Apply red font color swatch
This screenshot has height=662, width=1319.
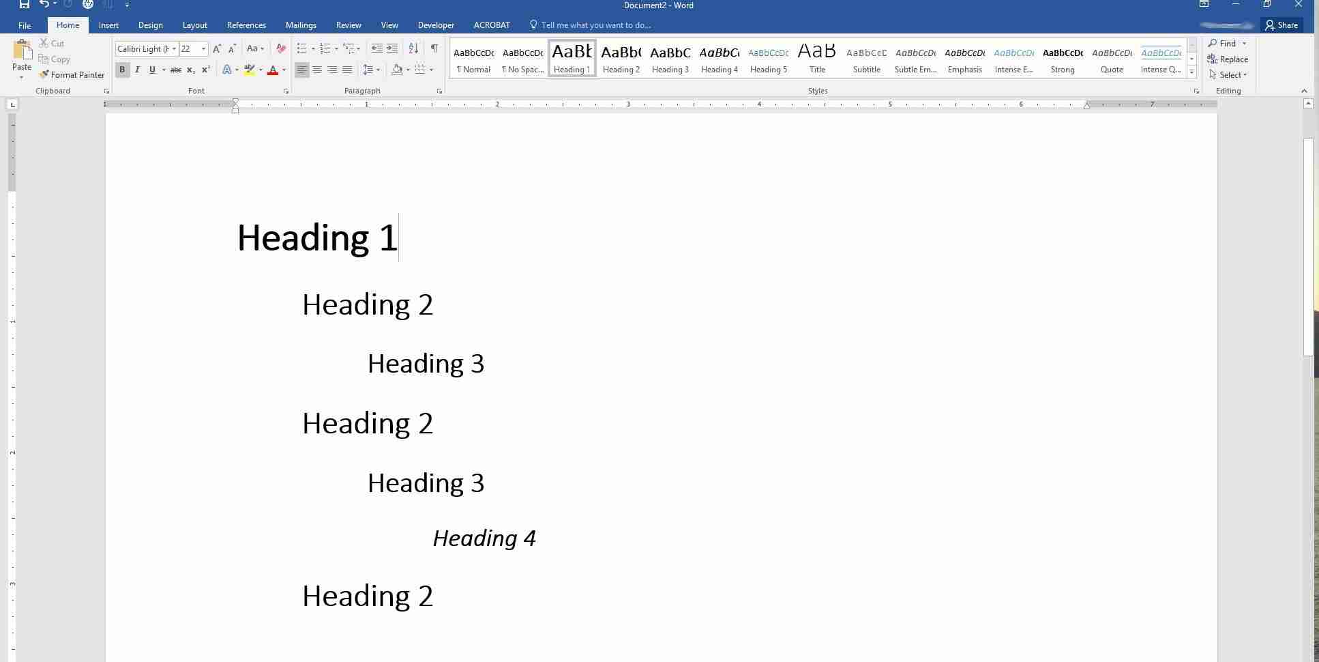click(273, 70)
